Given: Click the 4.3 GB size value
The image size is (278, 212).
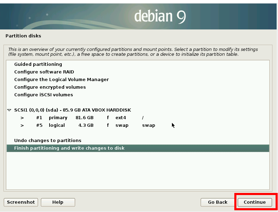Looking at the screenshot, I should (86, 125).
